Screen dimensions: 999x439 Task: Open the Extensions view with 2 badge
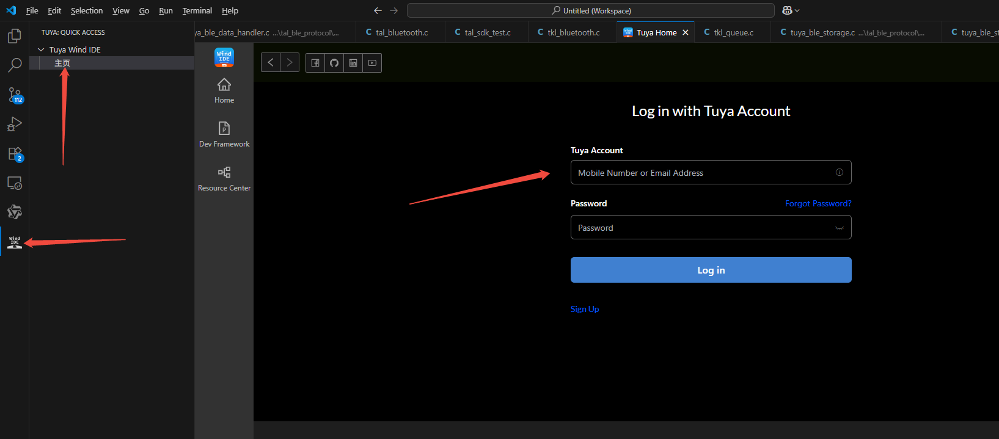click(x=15, y=153)
